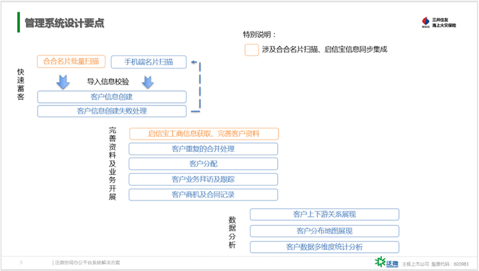Screen dimensions: 479x271
Task: Click the MSIG insurance logo
Action: (439, 23)
